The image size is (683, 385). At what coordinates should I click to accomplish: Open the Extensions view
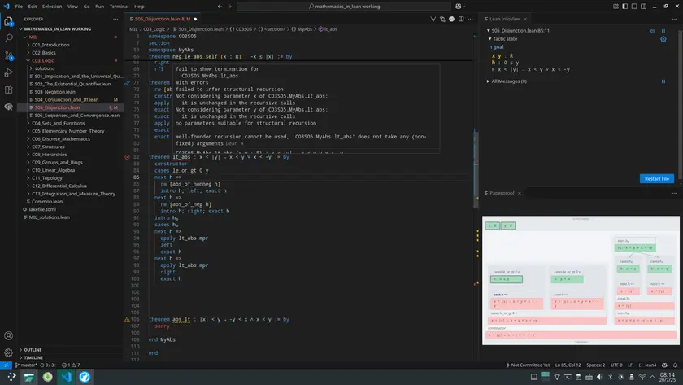(9, 90)
